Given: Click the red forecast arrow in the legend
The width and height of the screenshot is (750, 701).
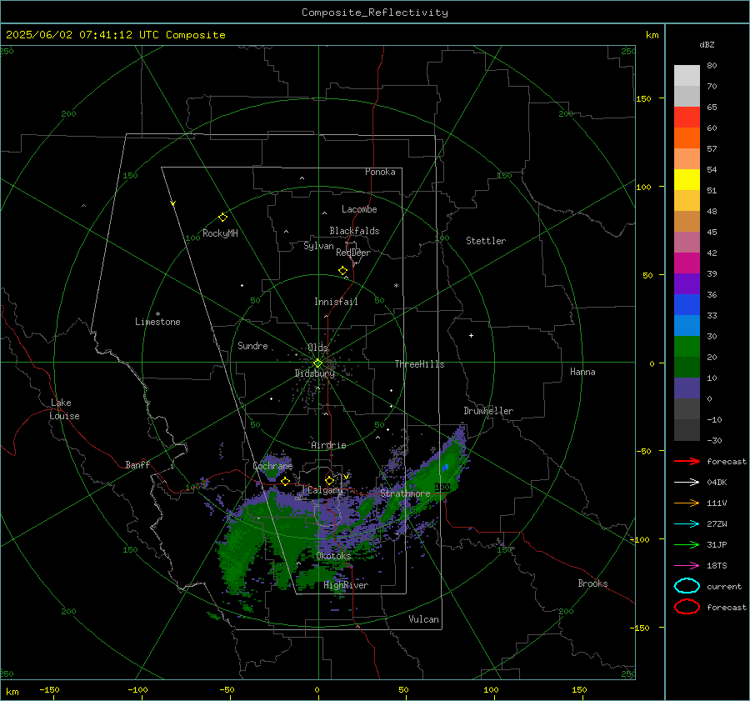Looking at the screenshot, I should (687, 461).
